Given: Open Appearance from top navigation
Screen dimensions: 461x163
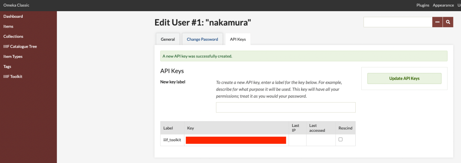Looking at the screenshot, I should tap(443, 5).
